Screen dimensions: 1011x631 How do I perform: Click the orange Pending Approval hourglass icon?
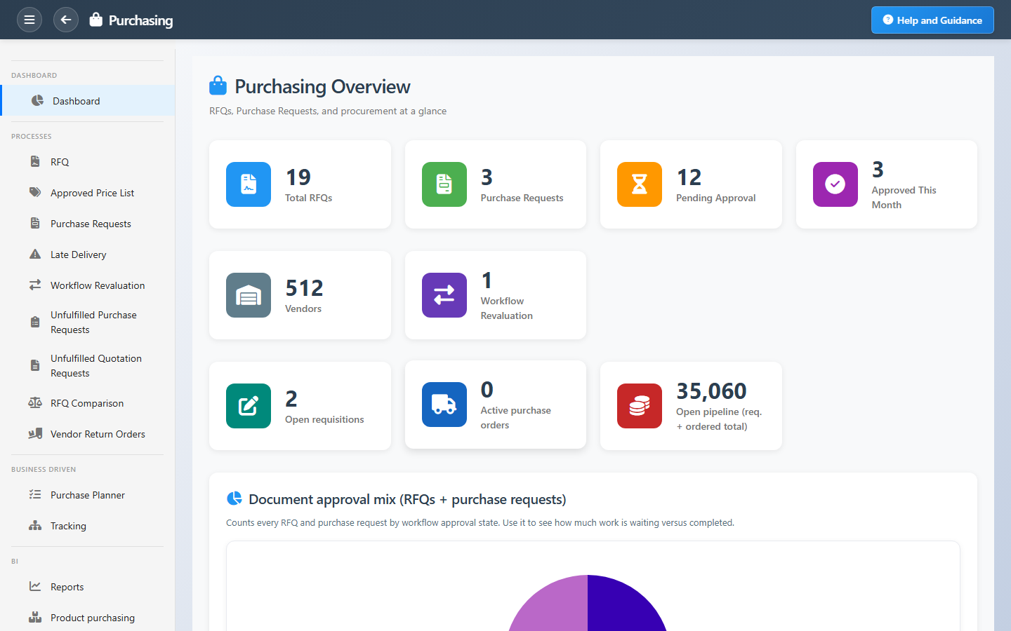tap(640, 184)
